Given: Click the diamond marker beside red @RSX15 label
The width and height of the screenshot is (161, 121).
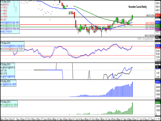Looking at the screenshot, I should 1,5.
